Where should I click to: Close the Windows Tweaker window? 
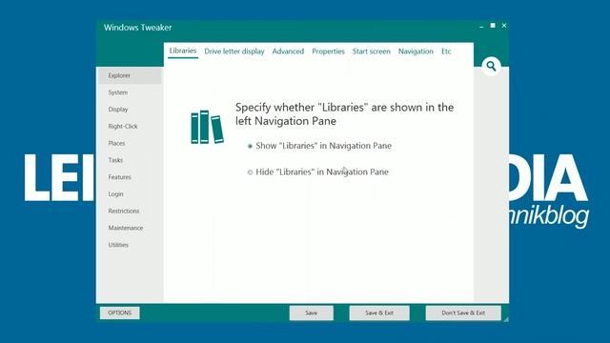click(504, 26)
